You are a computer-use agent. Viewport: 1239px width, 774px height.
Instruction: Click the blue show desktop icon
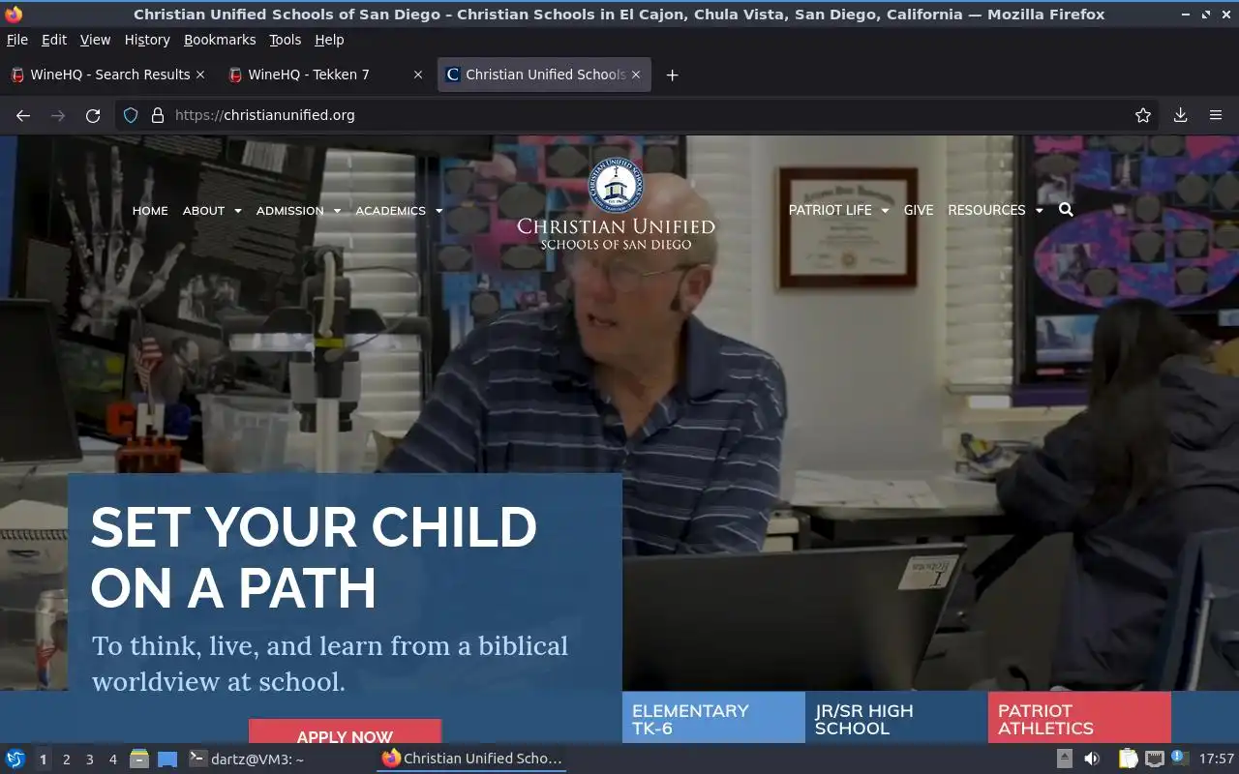coord(167,759)
